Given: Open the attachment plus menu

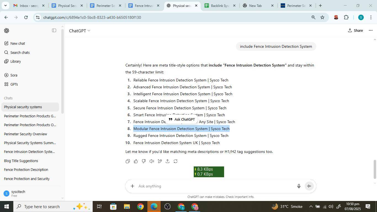Looking at the screenshot, I should (132, 186).
